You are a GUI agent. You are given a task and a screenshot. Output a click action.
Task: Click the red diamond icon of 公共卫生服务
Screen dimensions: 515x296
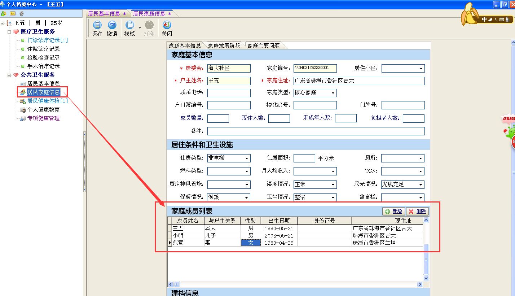click(x=16, y=75)
